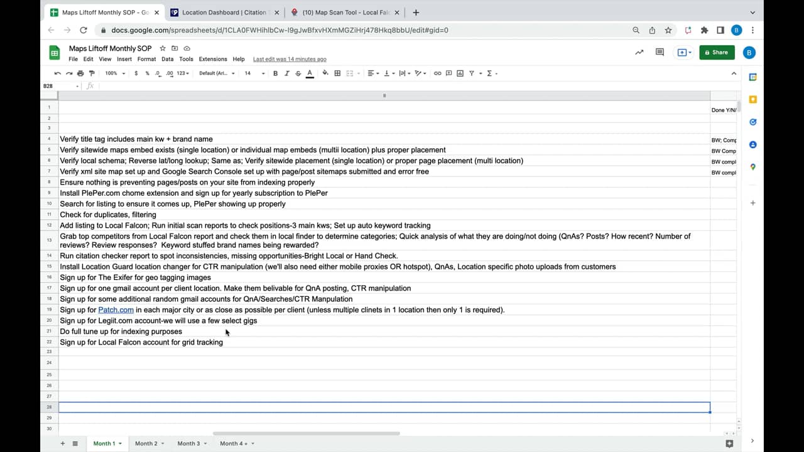Image resolution: width=804 pixels, height=452 pixels.
Task: Open the text color picker
Action: (310, 73)
